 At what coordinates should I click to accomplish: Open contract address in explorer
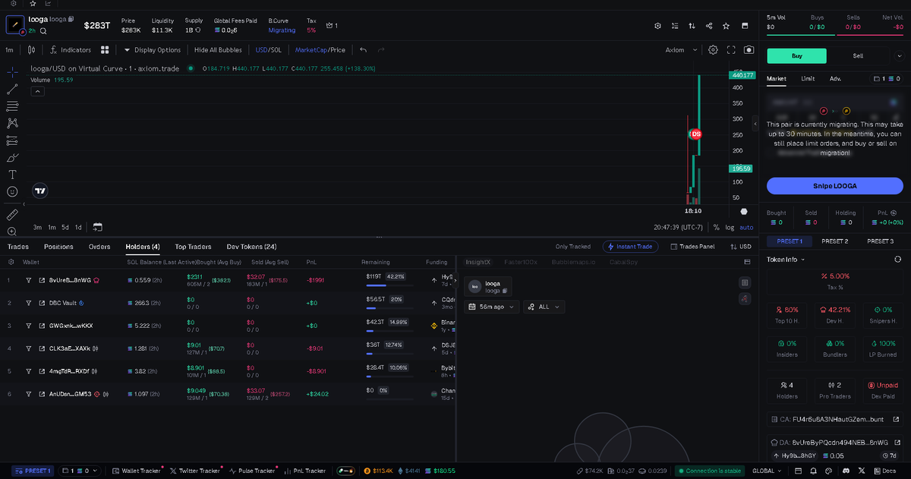pos(897,419)
